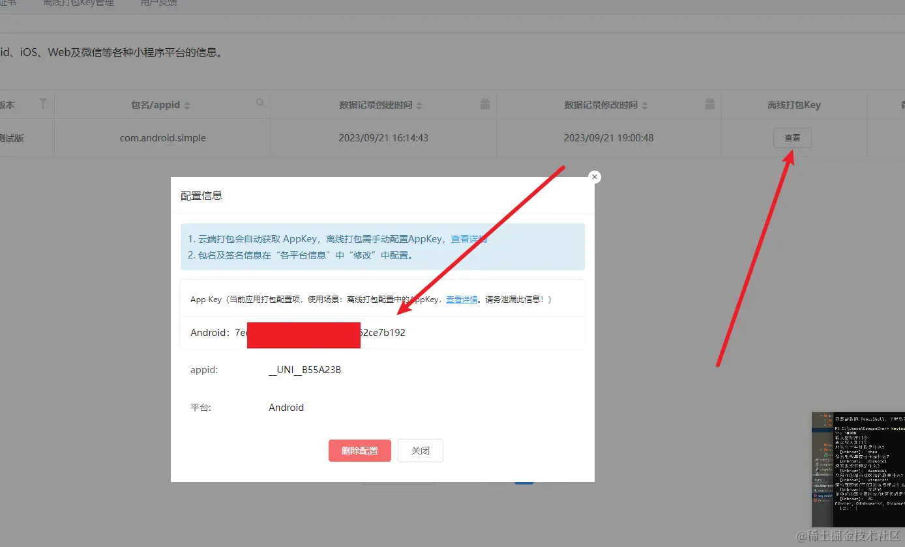The width and height of the screenshot is (905, 547).
Task: Select the appid value __UNI__B55A23B
Action: point(305,370)
